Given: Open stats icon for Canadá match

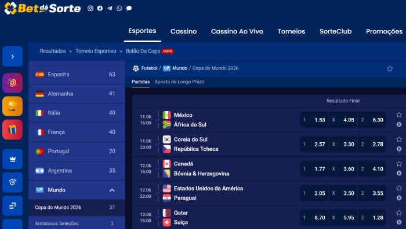Looking at the screenshot, I should 399,173.
